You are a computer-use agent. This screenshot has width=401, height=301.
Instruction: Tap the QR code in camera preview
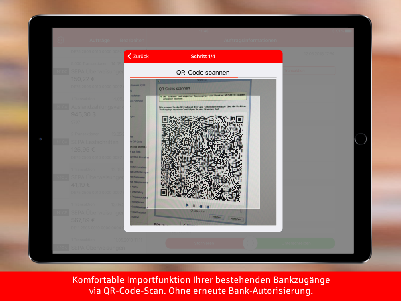[202, 158]
